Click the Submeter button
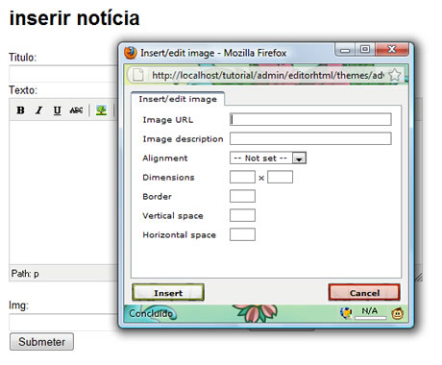The height and width of the screenshot is (365, 442). click(41, 342)
